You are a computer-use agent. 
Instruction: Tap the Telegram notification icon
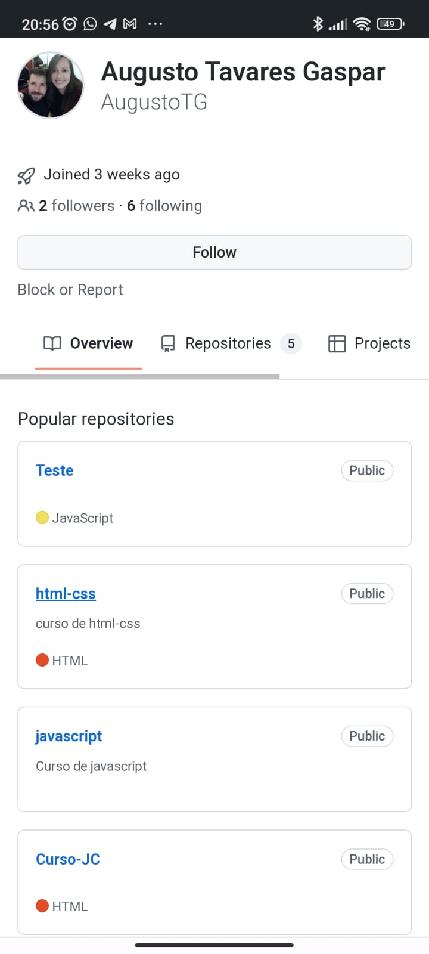(x=110, y=24)
